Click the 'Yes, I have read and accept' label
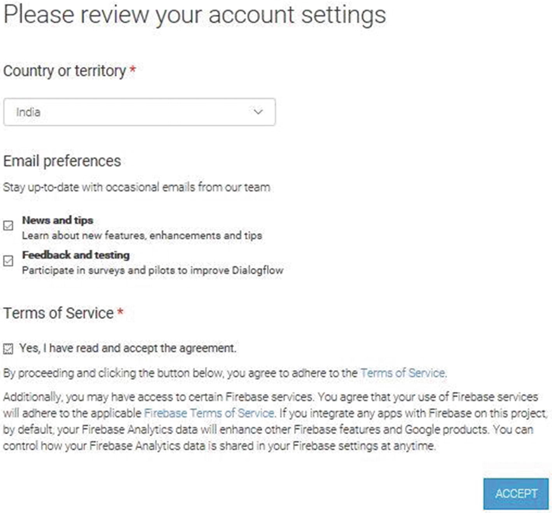 (128, 348)
